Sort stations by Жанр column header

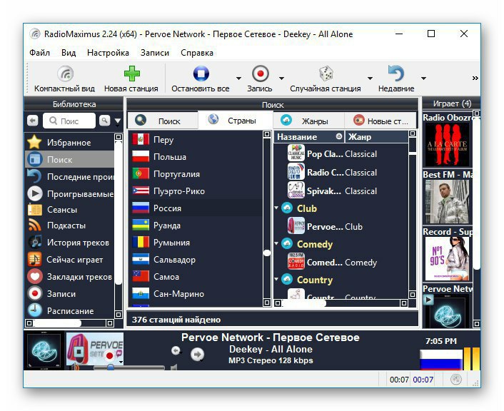(x=376, y=137)
